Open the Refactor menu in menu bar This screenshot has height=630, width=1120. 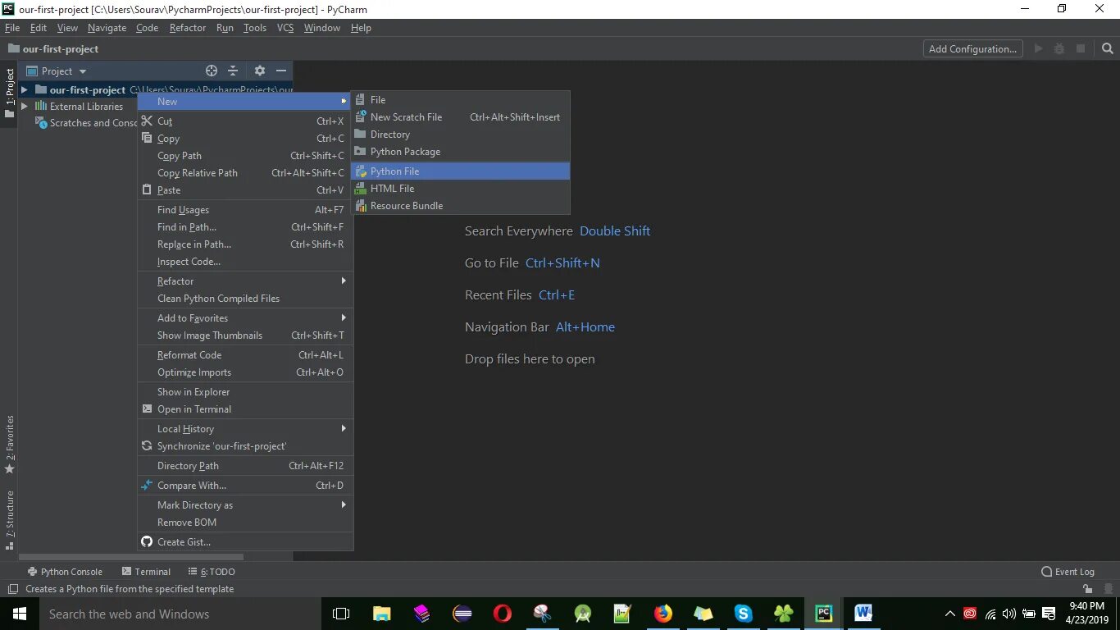click(x=188, y=28)
